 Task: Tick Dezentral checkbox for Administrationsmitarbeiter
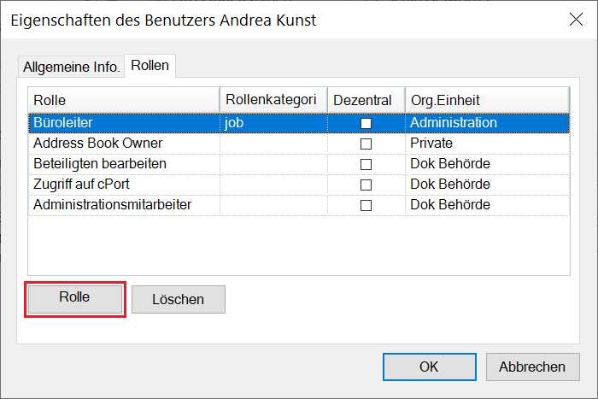coord(366,205)
